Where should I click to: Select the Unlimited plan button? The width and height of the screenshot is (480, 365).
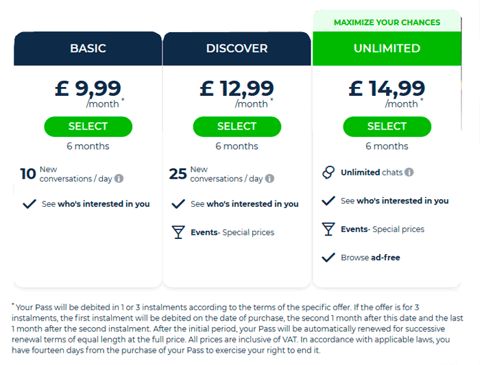click(387, 126)
